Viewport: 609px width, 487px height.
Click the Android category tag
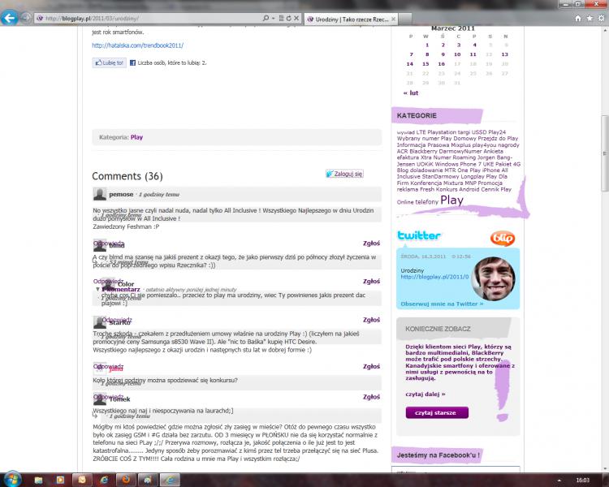(x=469, y=189)
